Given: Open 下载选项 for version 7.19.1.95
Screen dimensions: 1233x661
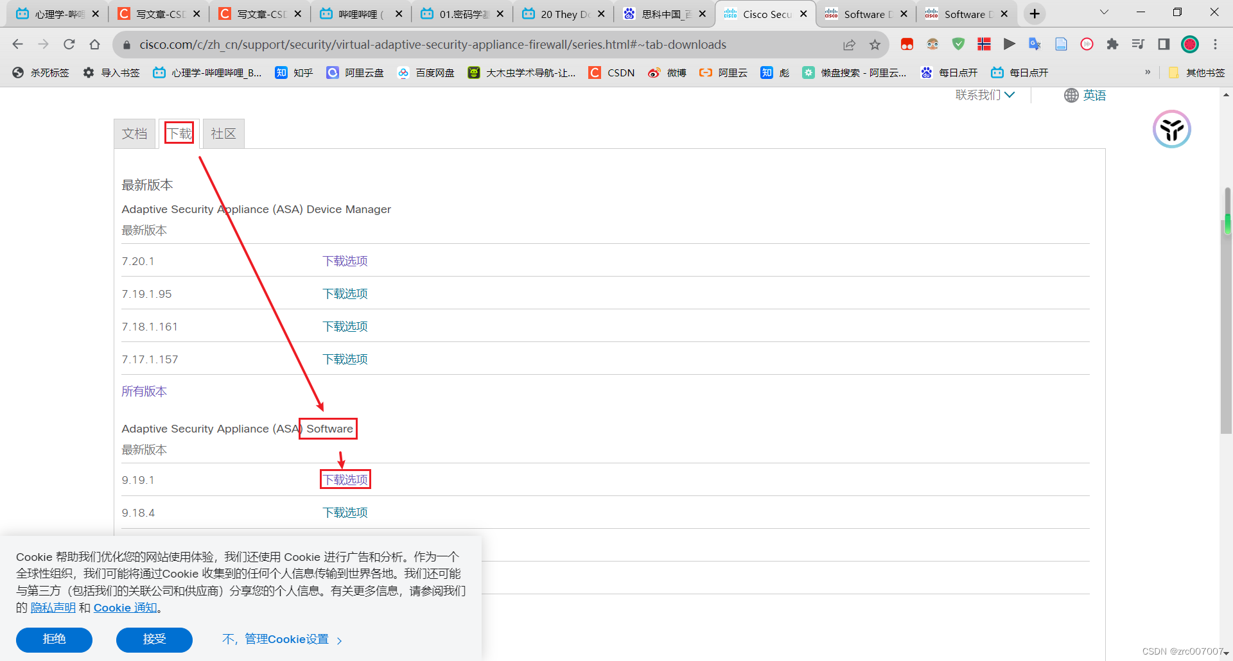Looking at the screenshot, I should (x=345, y=294).
